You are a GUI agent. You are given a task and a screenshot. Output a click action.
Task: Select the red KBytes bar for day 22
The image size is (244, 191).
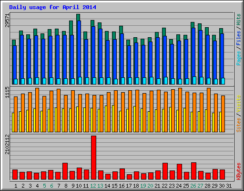click(165, 171)
